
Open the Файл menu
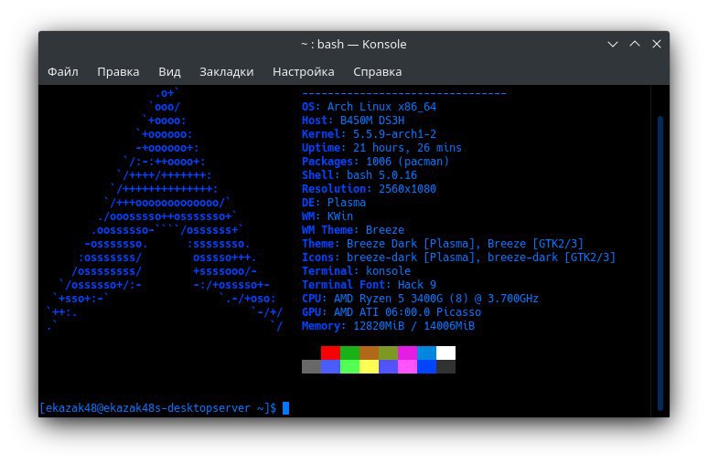tap(63, 71)
